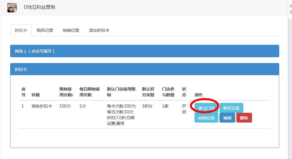This screenshot has height=159, width=292.
Task: Open the D地瓜粉丝营销 title
Action: click(39, 7)
